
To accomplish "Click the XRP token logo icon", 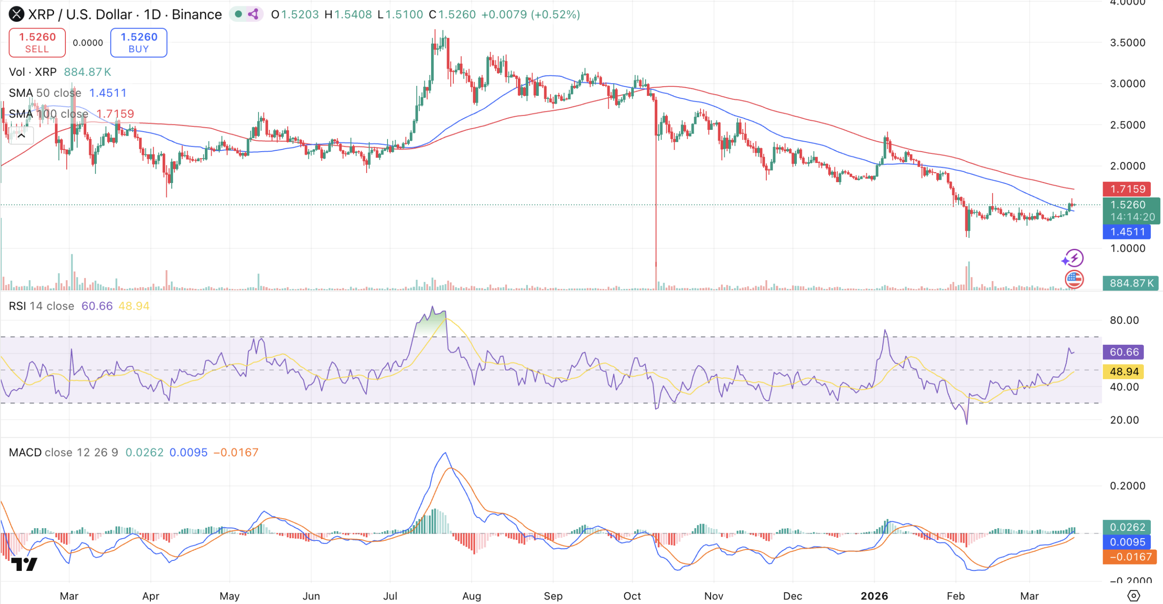I will click(16, 14).
